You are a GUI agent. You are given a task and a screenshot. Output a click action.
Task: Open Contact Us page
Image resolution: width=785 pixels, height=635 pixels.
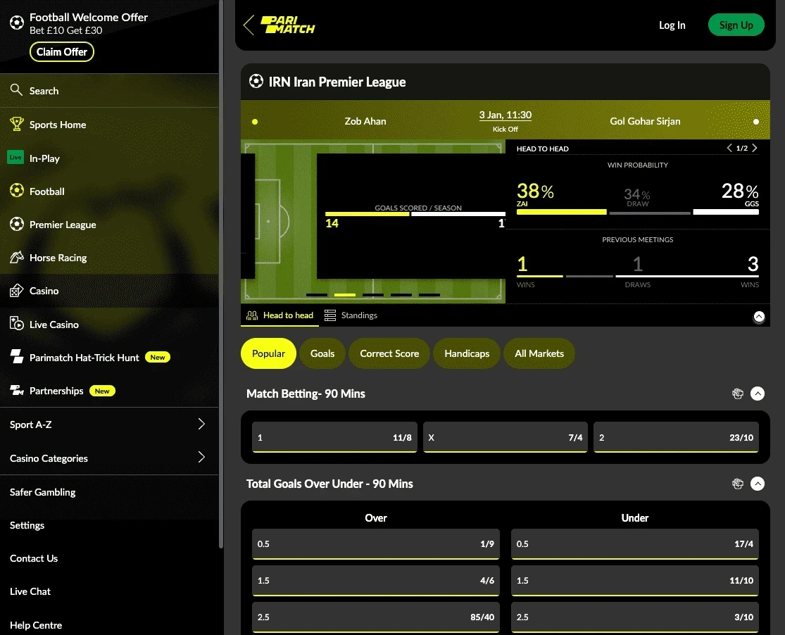(34, 558)
